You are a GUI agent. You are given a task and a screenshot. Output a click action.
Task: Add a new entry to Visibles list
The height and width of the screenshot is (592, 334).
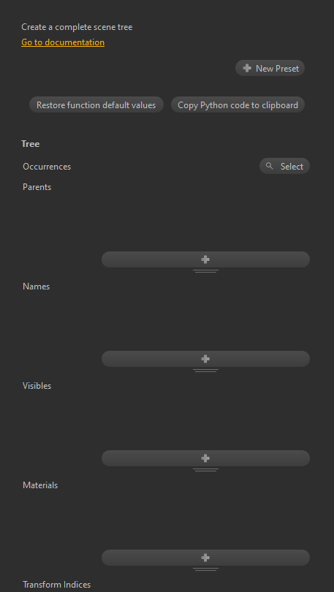(x=205, y=458)
